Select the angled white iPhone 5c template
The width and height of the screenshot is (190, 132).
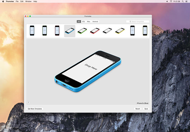107,31
